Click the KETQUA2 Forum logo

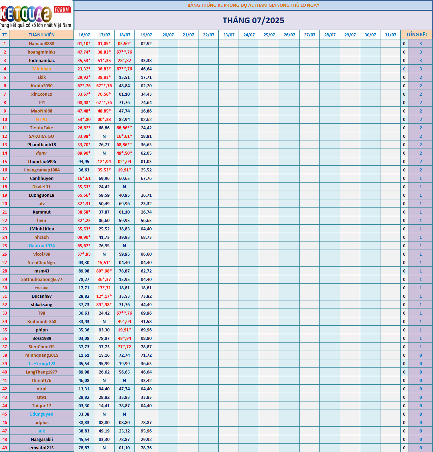pos(36,15)
